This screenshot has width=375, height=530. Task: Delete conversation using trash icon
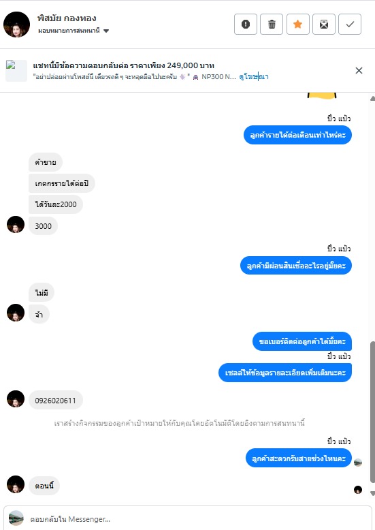click(x=272, y=24)
